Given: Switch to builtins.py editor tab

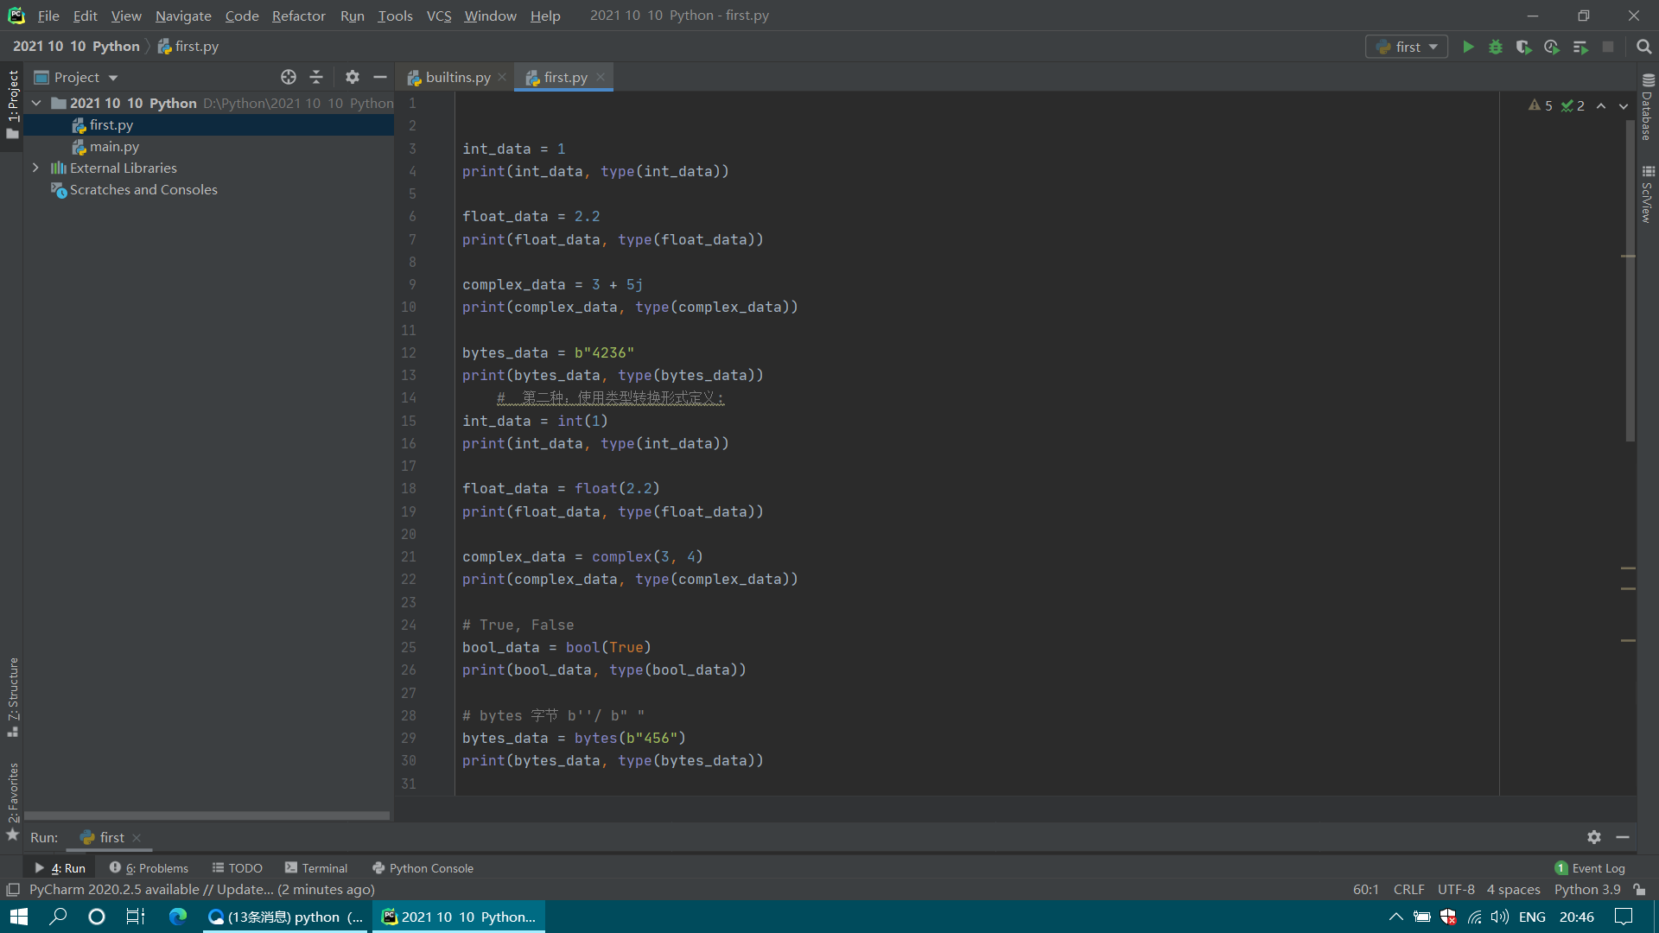Looking at the screenshot, I should coord(457,77).
